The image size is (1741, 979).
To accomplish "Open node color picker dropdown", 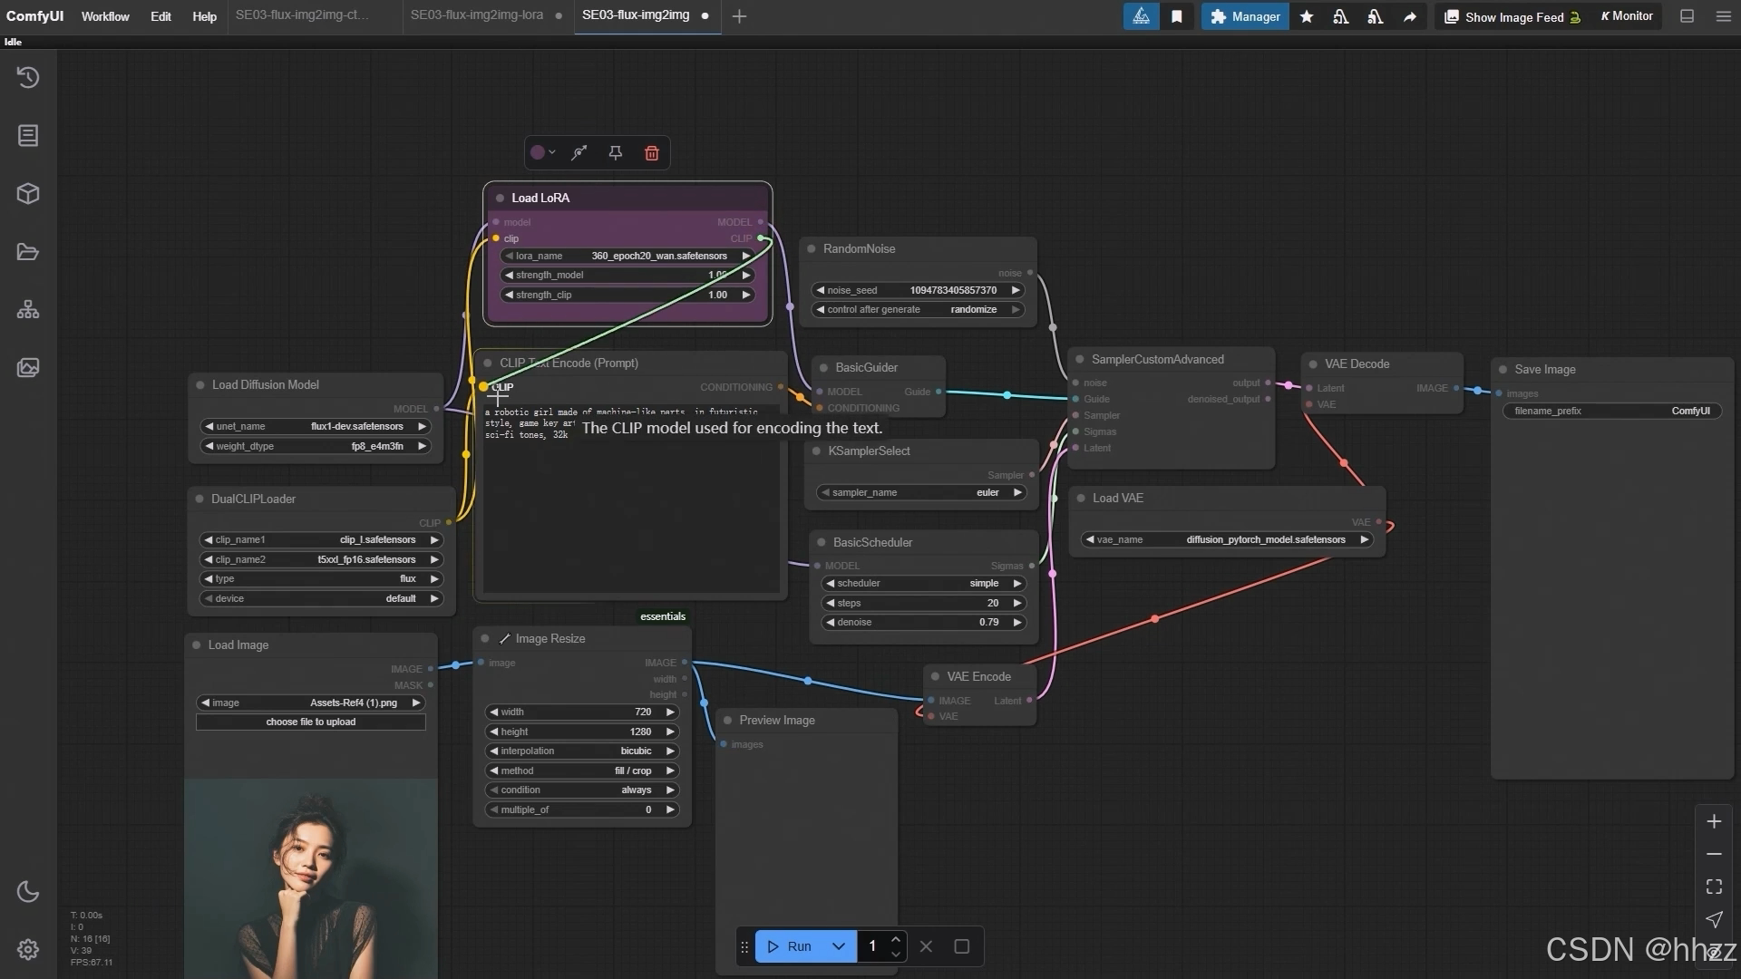I will [542, 153].
